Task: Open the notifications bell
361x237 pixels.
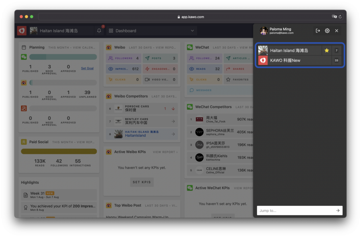Action: (99, 31)
